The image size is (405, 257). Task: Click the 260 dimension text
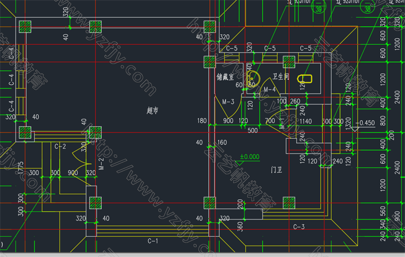[295, 101]
